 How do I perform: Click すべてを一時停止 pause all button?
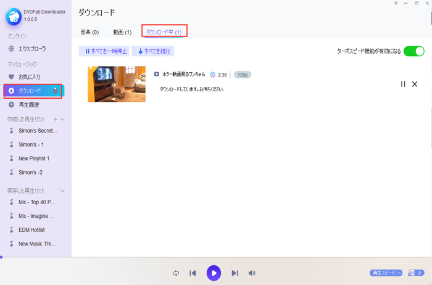coord(104,51)
